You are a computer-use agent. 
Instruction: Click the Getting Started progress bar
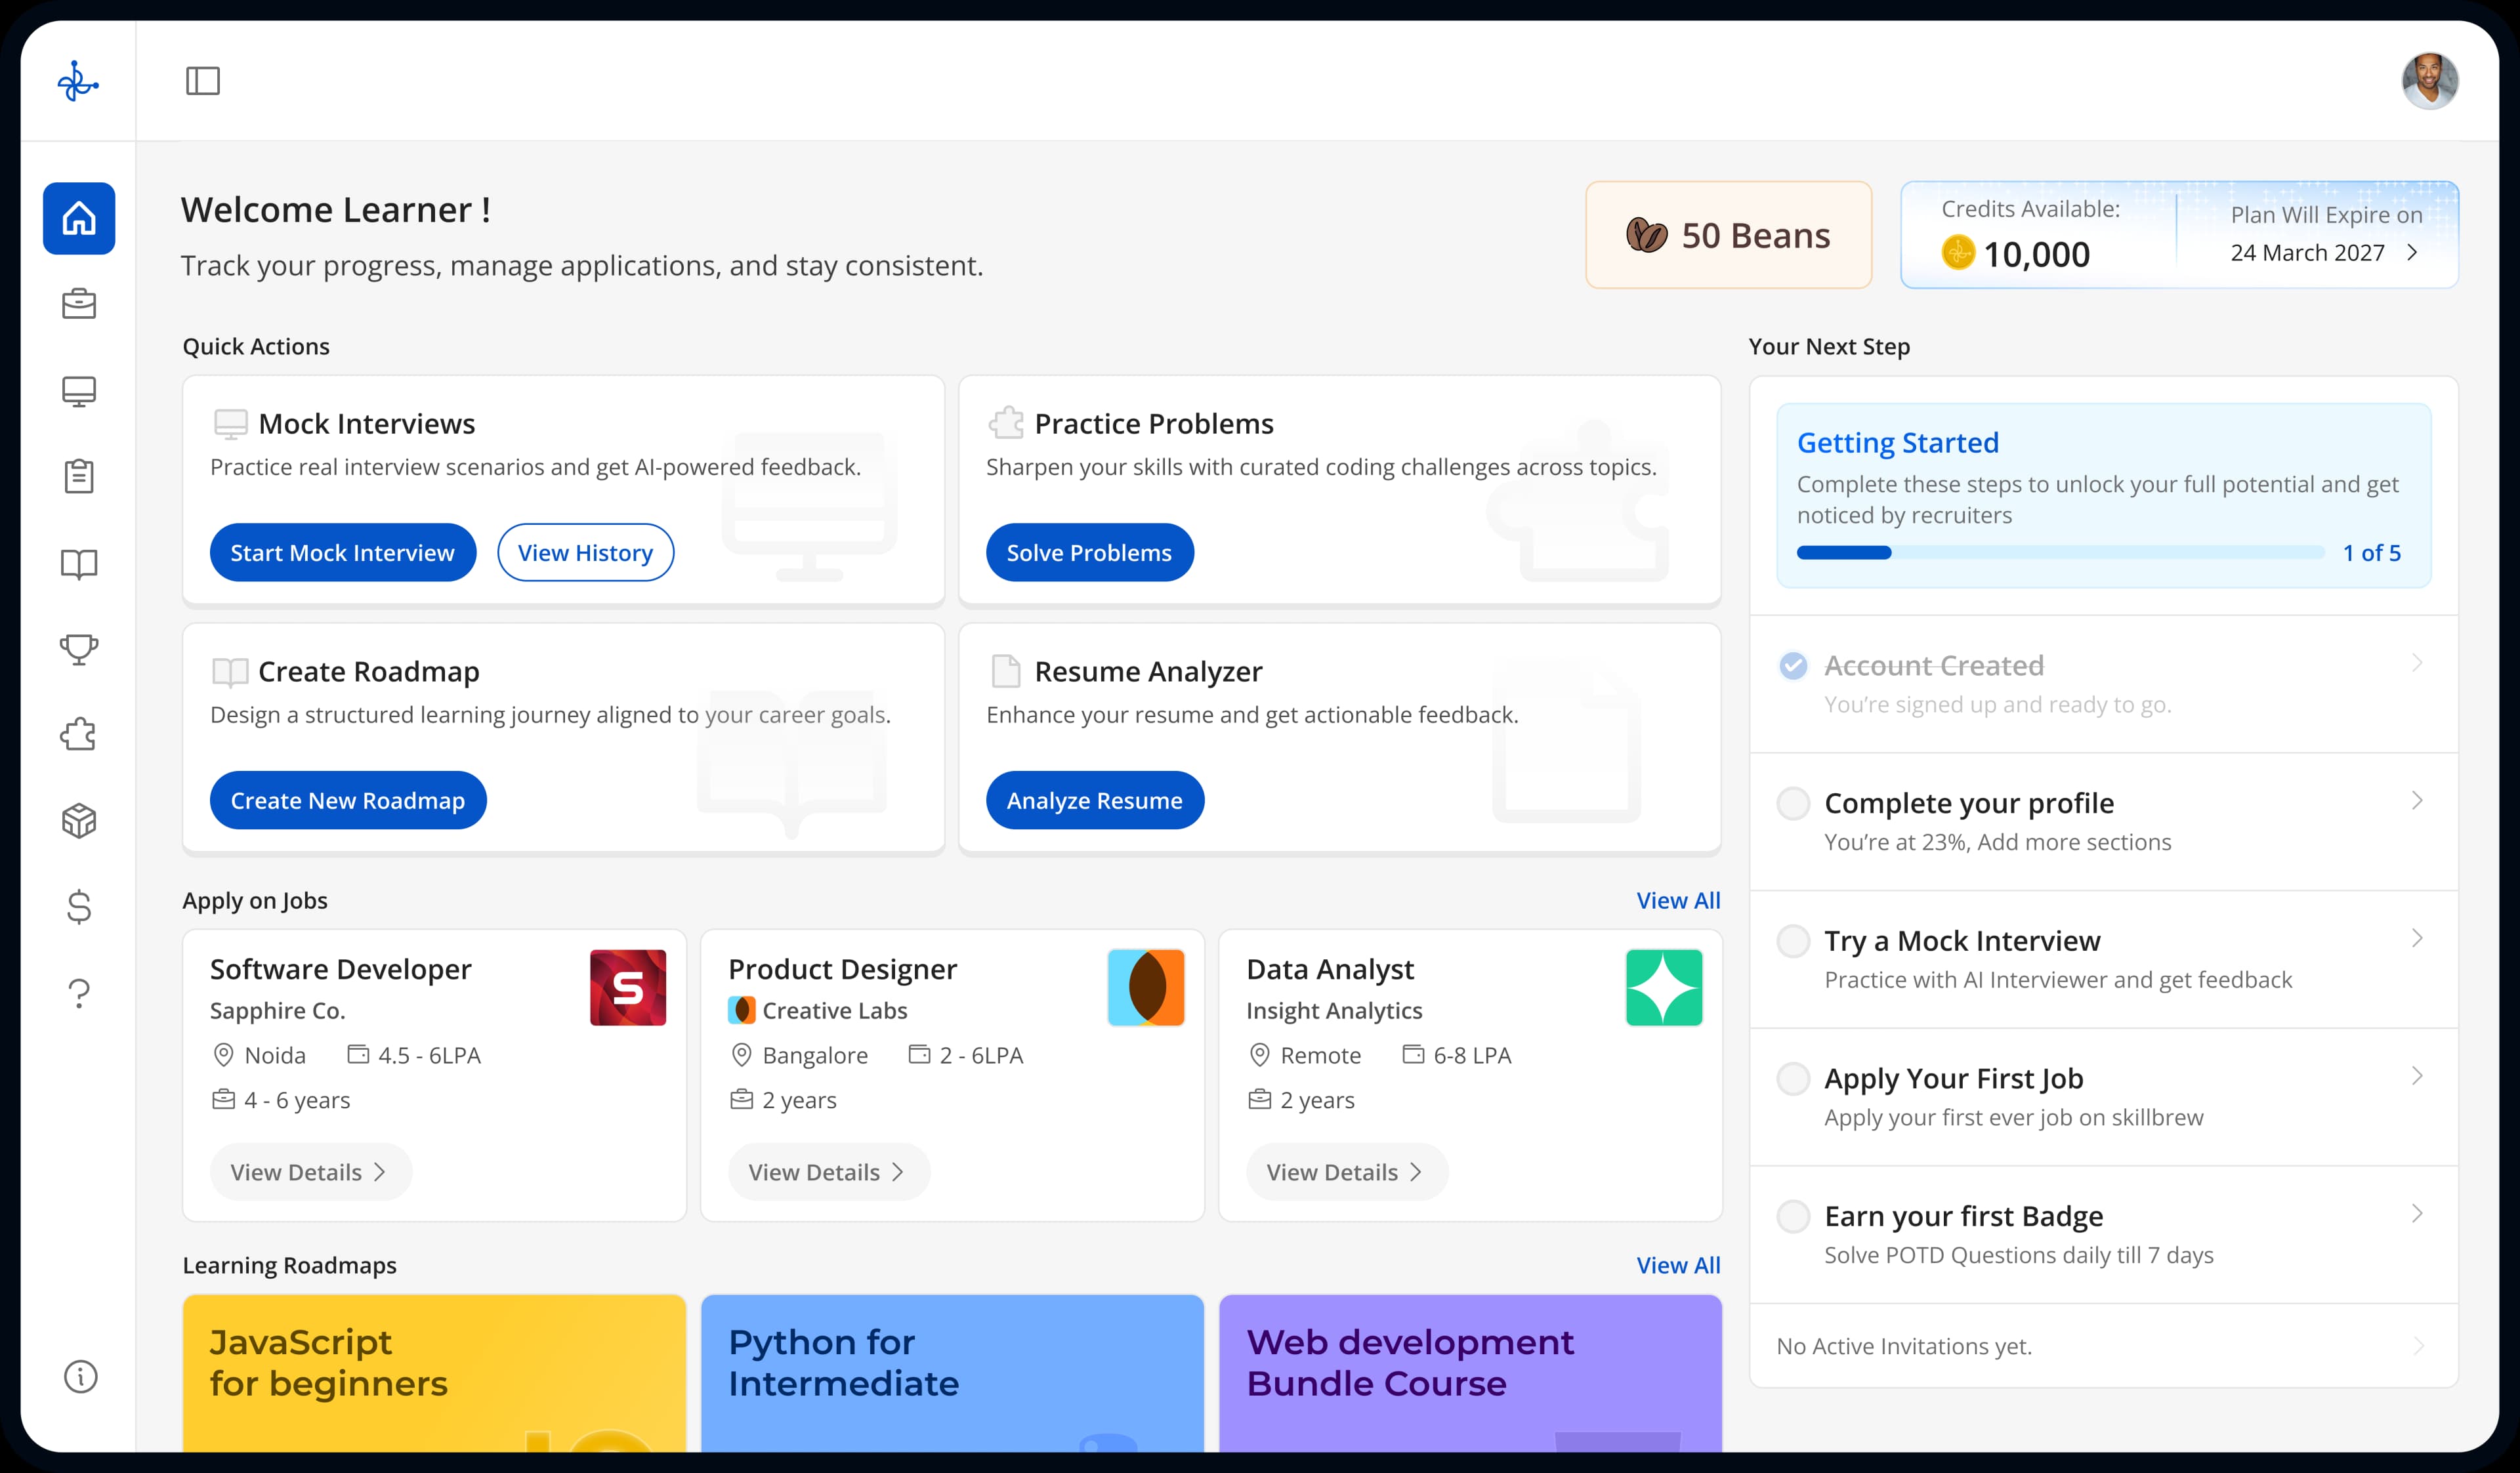coord(2060,552)
